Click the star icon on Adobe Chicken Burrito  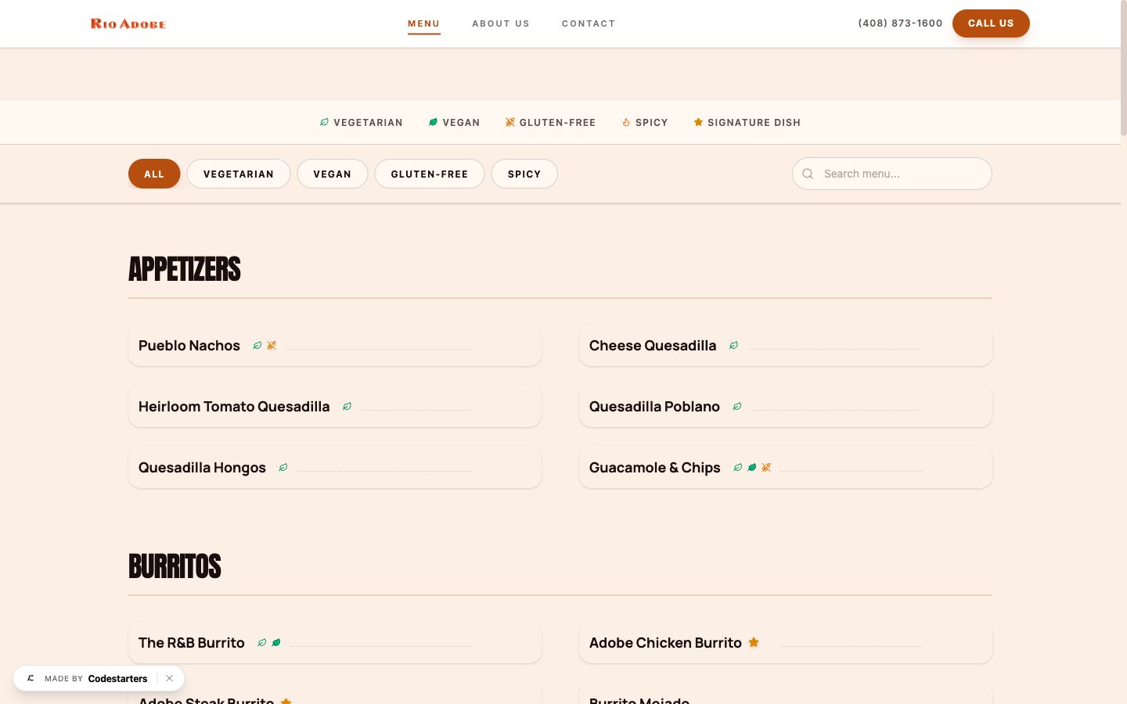click(754, 642)
